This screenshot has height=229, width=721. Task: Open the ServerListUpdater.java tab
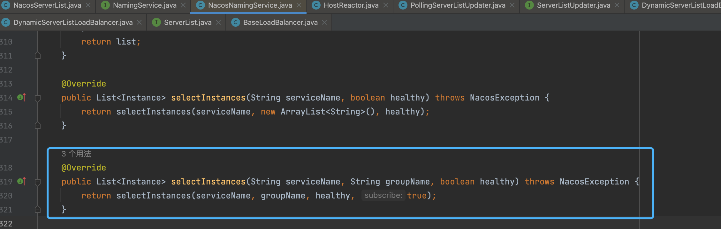[x=573, y=5]
